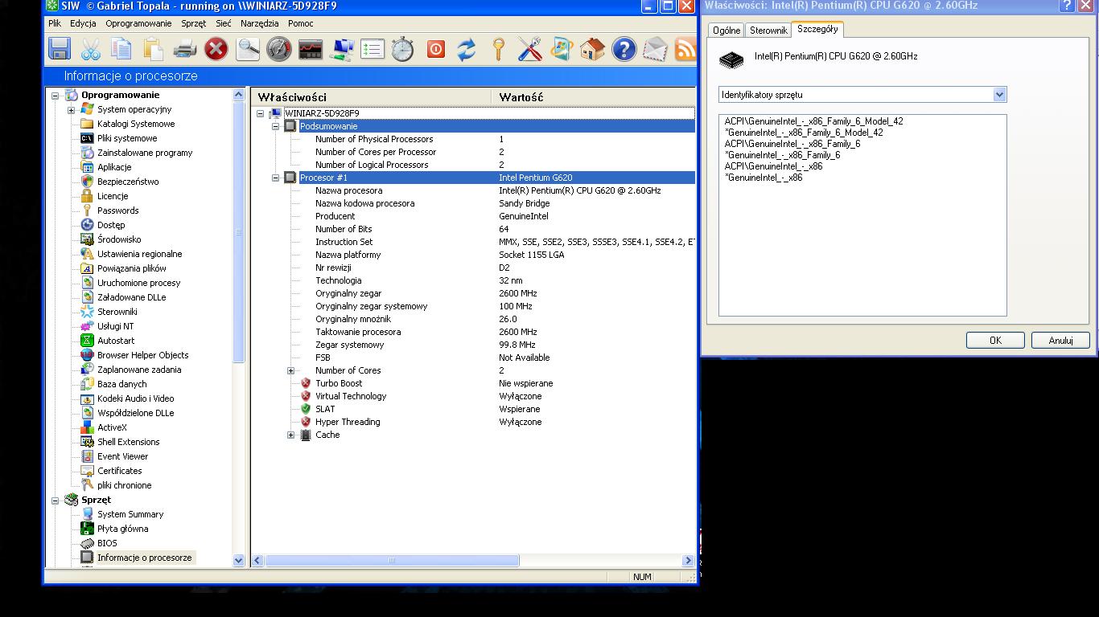Expand the Cache node
The height and width of the screenshot is (617, 1099).
click(x=290, y=435)
